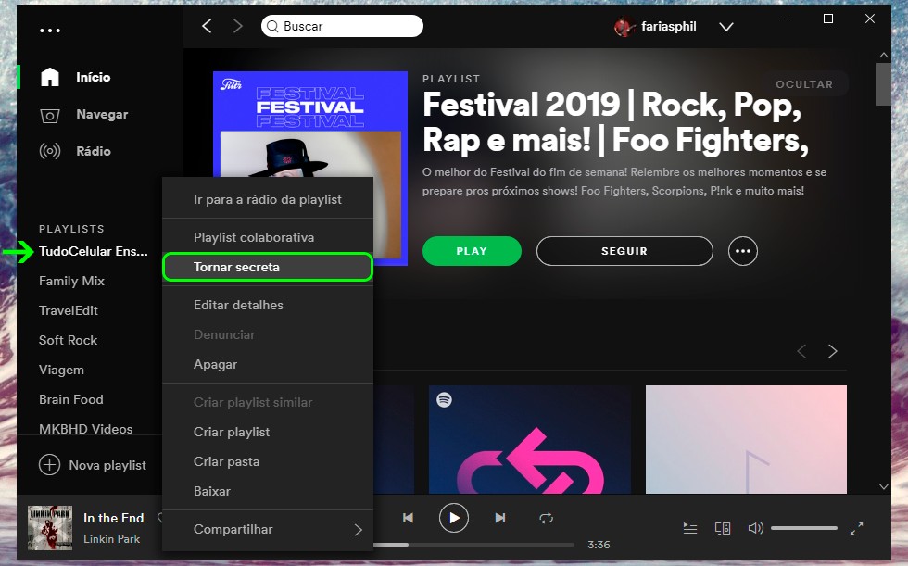Skip to the previous track
This screenshot has height=566, width=908.
408,518
